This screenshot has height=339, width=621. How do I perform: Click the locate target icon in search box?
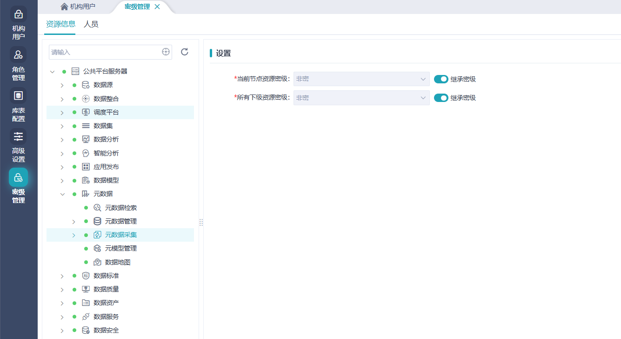coord(166,52)
